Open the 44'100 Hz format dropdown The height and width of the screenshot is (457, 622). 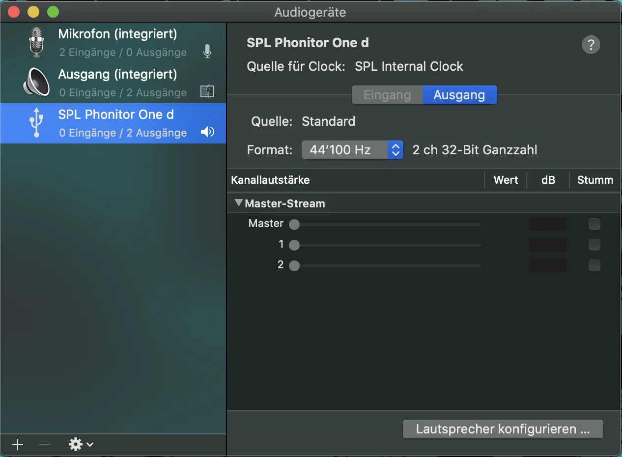(x=352, y=150)
